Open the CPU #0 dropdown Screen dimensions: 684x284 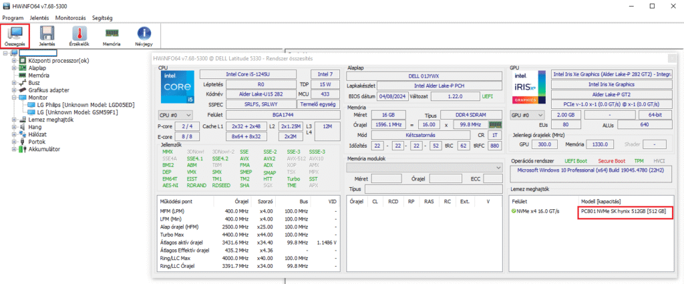(174, 114)
